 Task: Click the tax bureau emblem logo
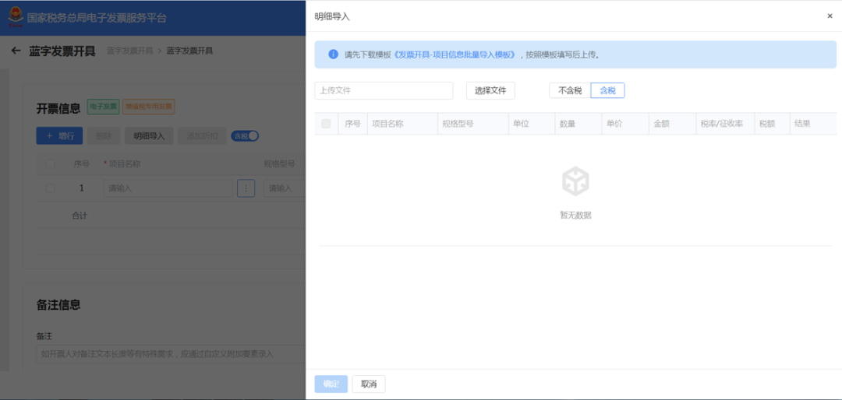click(15, 16)
